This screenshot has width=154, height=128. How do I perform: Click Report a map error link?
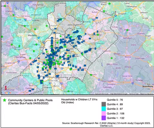point(147,94)
